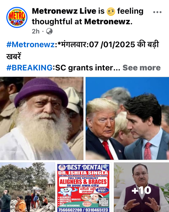Open the Metronewz location link

107,22
